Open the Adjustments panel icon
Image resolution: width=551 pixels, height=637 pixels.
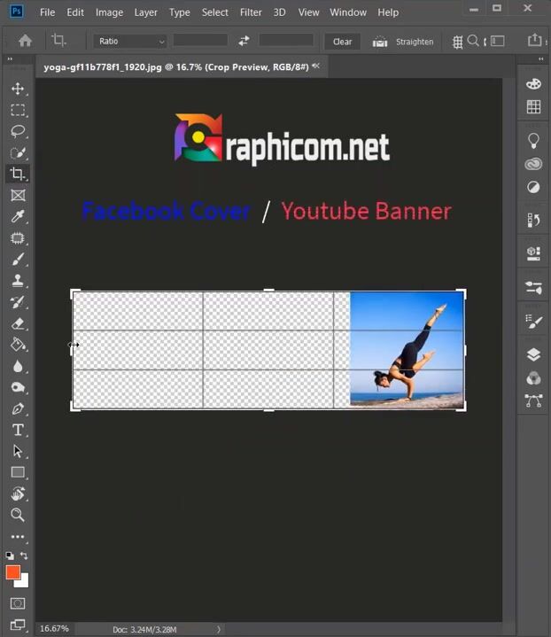tap(533, 187)
